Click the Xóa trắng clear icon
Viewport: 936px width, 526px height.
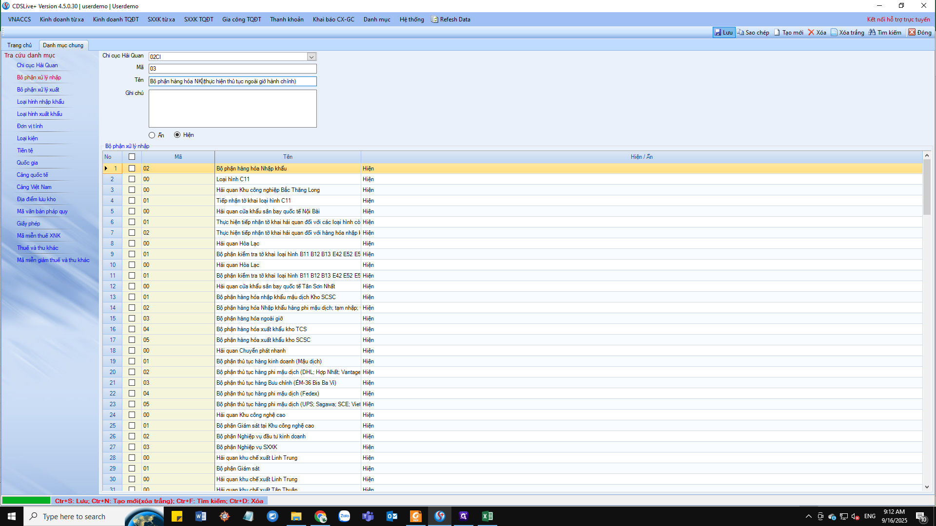(834, 33)
